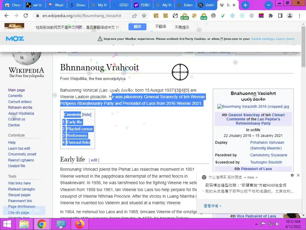The height and width of the screenshot is (230, 306).
Task: Open Wat links here tool
Action: tap(19, 183)
